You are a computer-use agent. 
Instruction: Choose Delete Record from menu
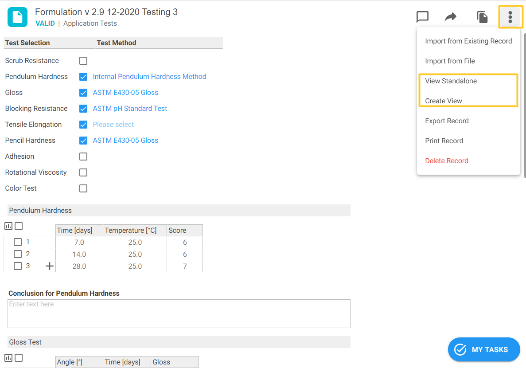click(x=468, y=161)
